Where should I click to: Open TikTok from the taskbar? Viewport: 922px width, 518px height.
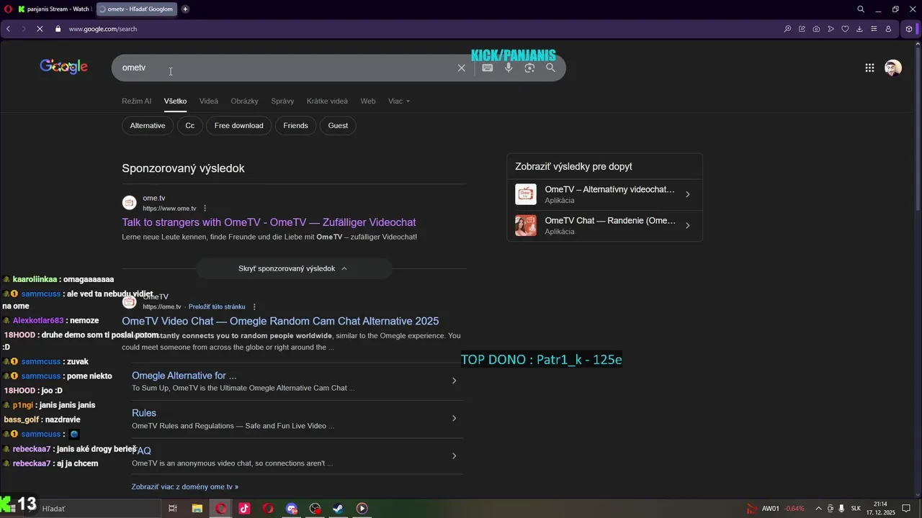click(x=244, y=509)
